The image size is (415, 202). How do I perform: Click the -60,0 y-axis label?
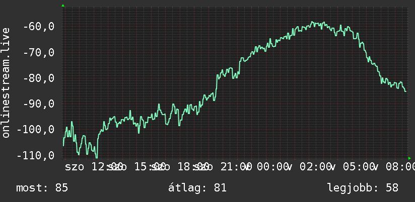[39, 27]
